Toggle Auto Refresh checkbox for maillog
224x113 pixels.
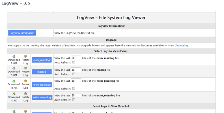pos(74,74)
